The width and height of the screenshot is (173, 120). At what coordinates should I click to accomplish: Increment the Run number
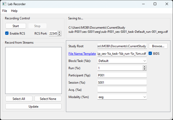click(x=144, y=67)
